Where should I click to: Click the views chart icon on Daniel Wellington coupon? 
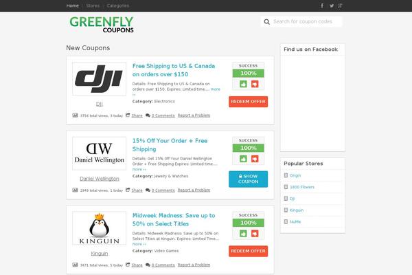[x=75, y=190]
